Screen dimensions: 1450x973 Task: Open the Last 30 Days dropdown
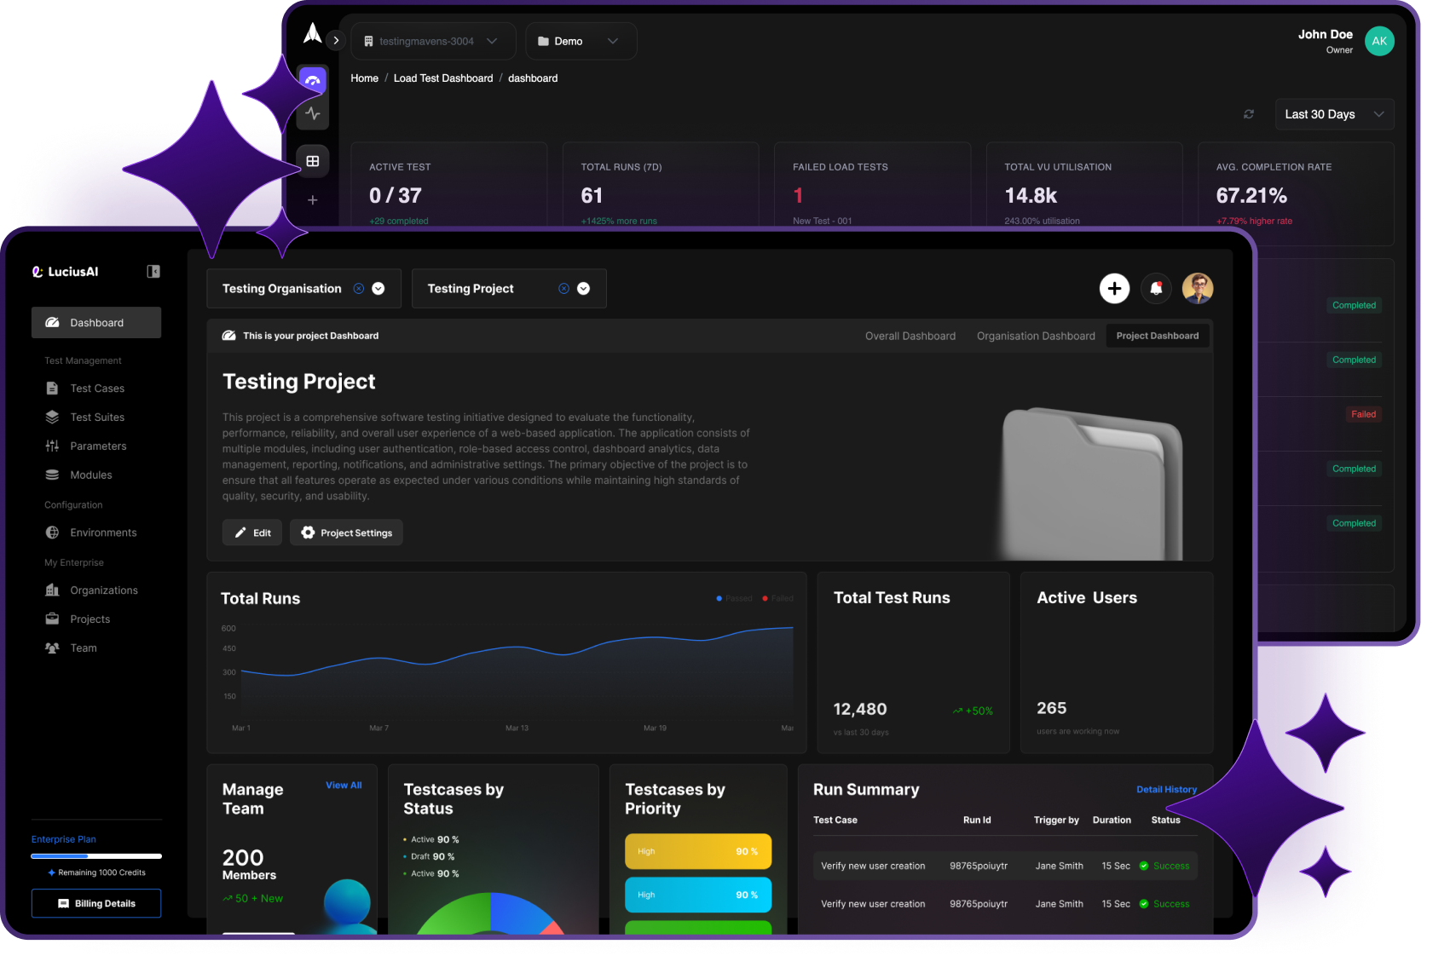click(x=1334, y=114)
